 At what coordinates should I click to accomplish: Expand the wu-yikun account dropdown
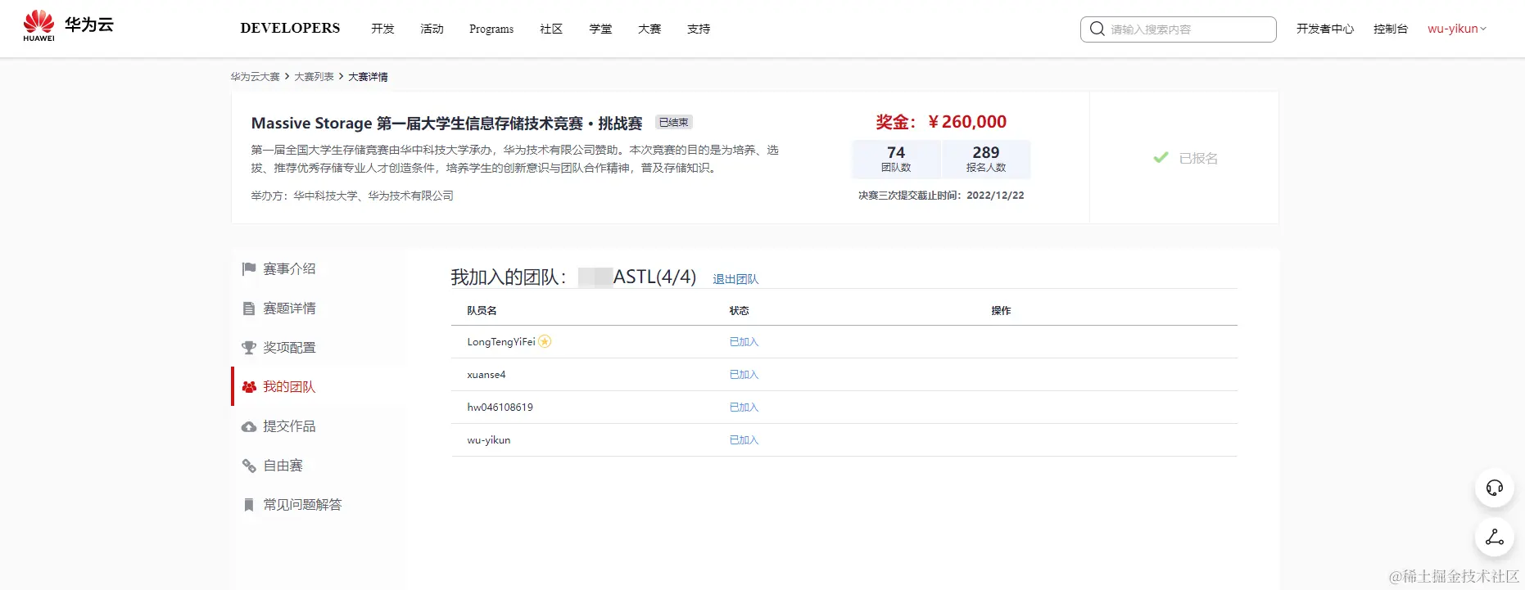[1456, 29]
